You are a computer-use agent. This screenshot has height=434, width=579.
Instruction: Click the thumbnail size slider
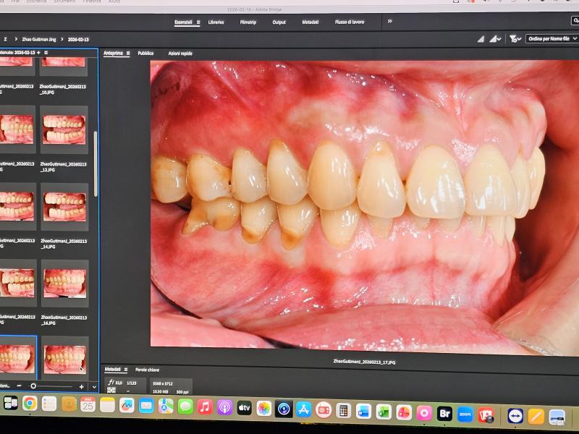[x=33, y=386]
